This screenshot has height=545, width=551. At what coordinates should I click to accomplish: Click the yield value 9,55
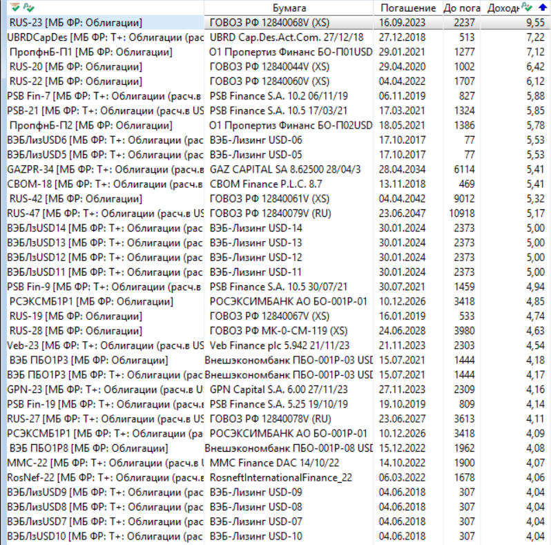[x=534, y=22]
